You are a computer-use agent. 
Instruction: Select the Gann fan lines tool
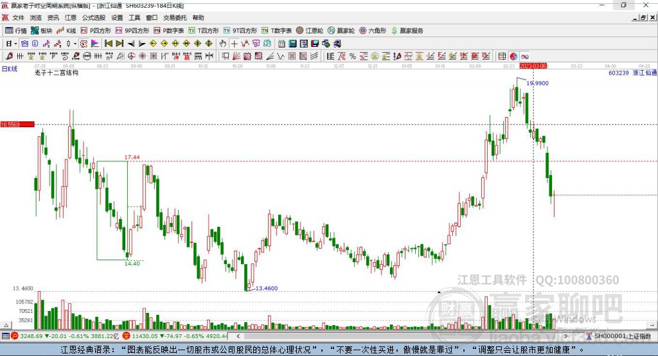236,57
